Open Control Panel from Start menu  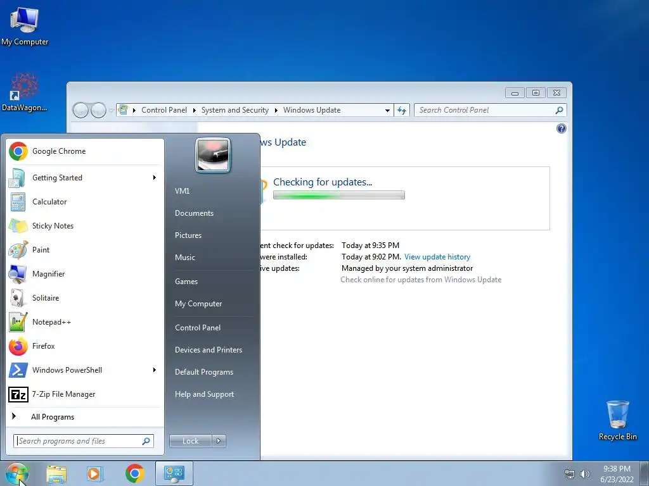pyautogui.click(x=198, y=328)
